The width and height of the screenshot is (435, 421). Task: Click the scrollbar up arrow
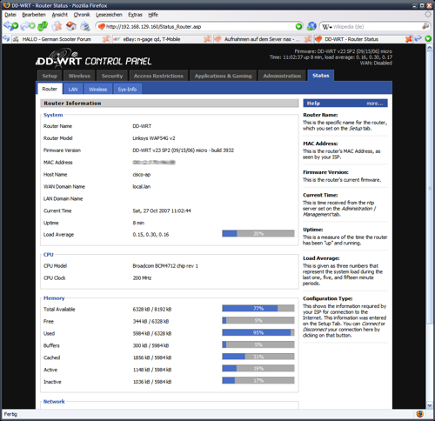tap(430, 48)
